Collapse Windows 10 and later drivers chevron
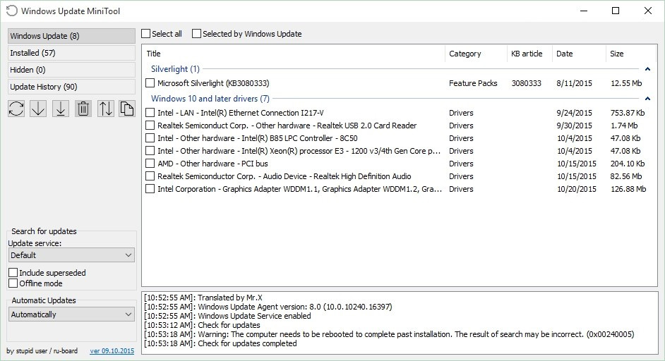 coord(647,98)
